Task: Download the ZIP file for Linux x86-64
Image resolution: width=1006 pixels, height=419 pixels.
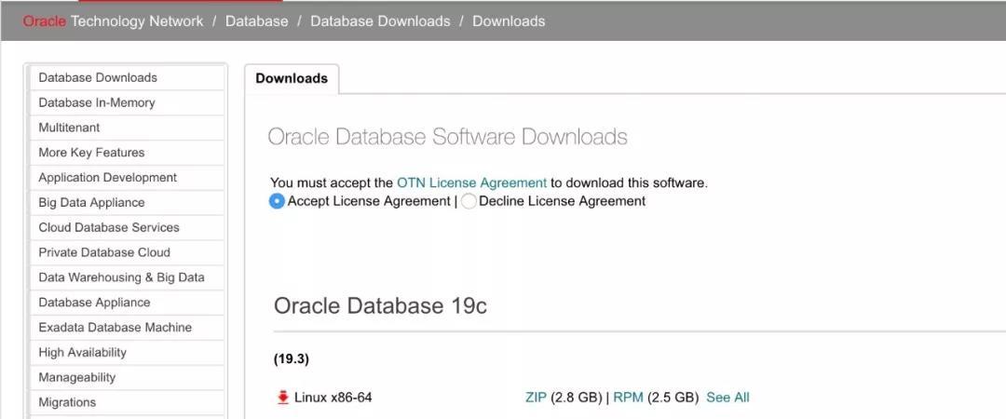Action: [536, 398]
